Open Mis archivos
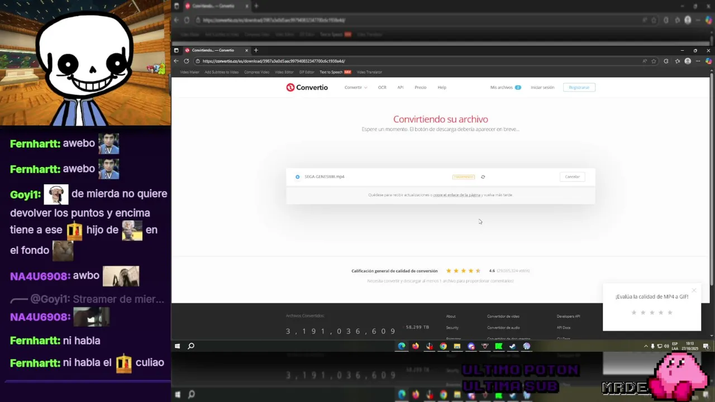 [x=506, y=88]
